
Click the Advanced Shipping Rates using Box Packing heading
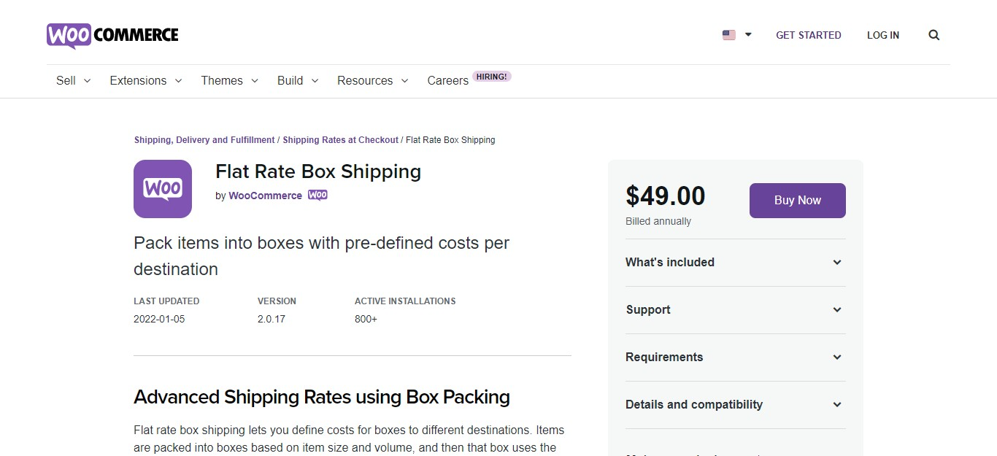click(322, 398)
